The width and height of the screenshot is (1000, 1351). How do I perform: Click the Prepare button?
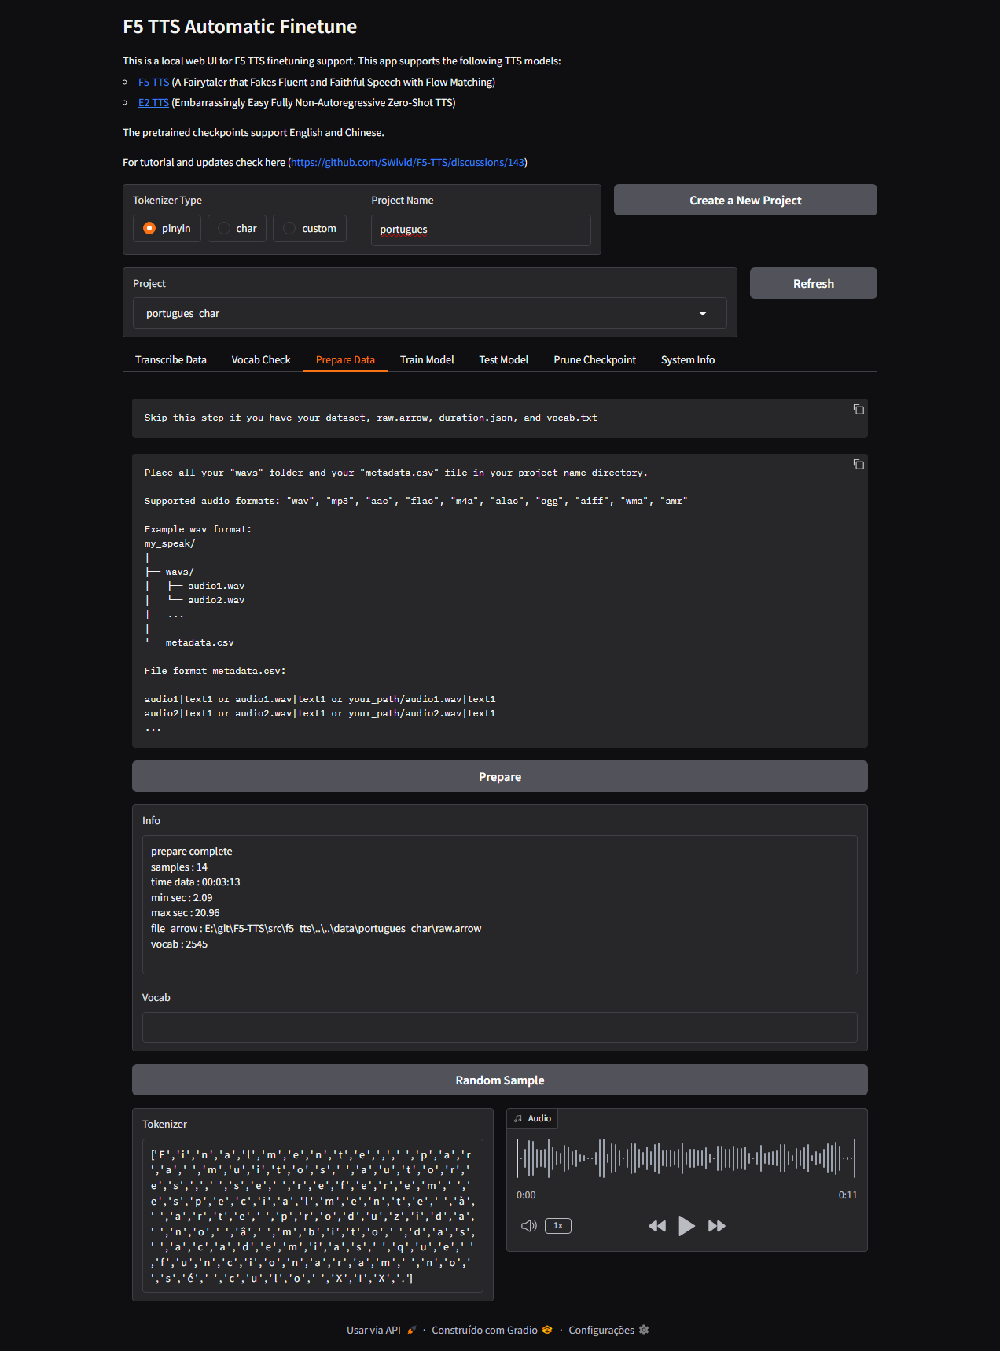(x=500, y=776)
